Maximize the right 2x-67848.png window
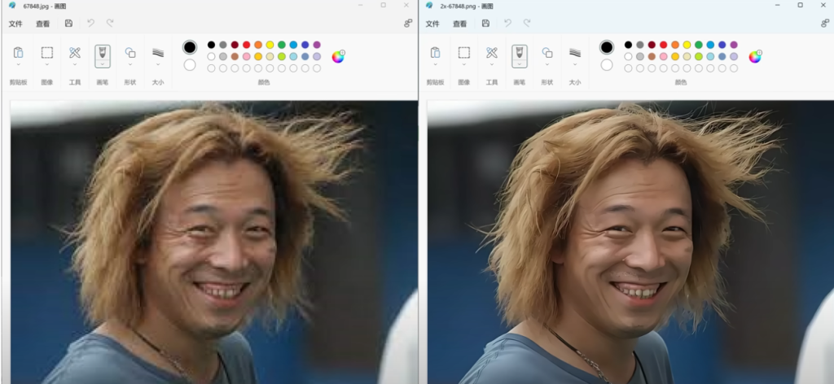The height and width of the screenshot is (384, 834). tap(800, 5)
